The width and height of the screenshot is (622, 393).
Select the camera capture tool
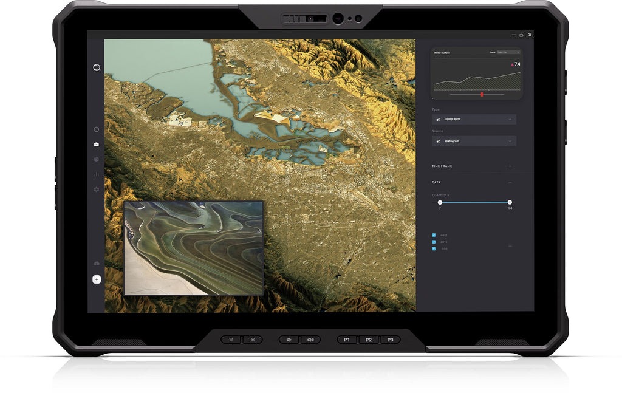click(95, 143)
